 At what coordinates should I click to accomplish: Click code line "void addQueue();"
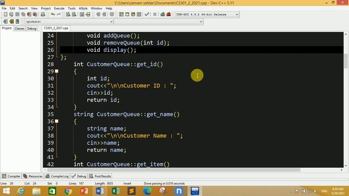113,36
